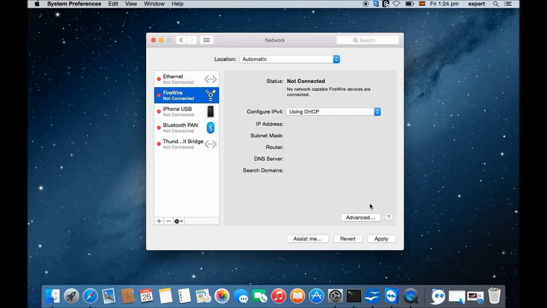Open Notes from the Dock
This screenshot has height=308, width=547.
point(165,296)
